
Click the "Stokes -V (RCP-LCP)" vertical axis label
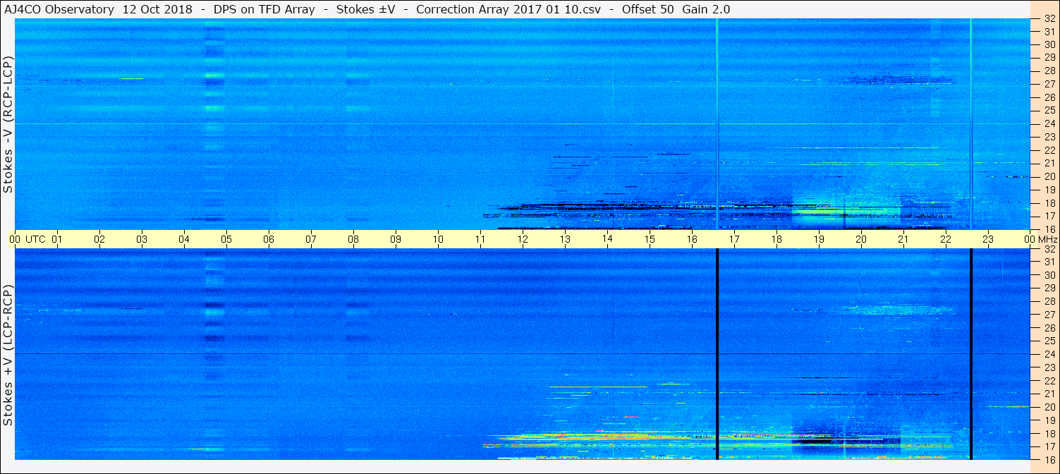click(x=8, y=125)
